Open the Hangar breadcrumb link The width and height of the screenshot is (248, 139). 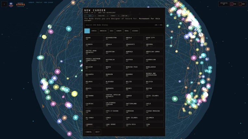31,2
